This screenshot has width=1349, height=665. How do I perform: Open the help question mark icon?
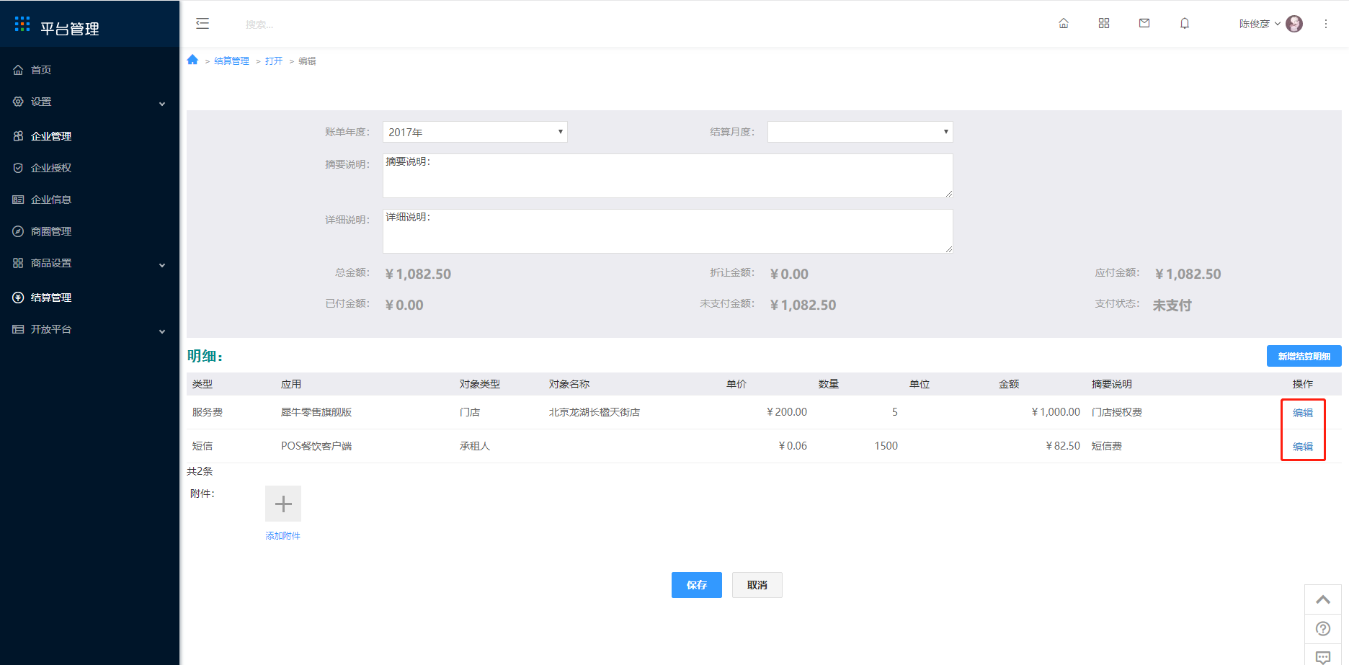pos(1323,628)
